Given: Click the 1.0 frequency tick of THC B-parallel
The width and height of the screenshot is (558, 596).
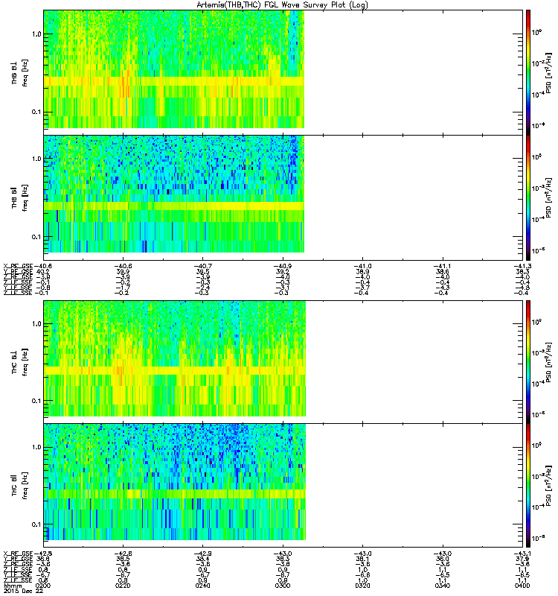Looking at the screenshot, I should coord(36,446).
